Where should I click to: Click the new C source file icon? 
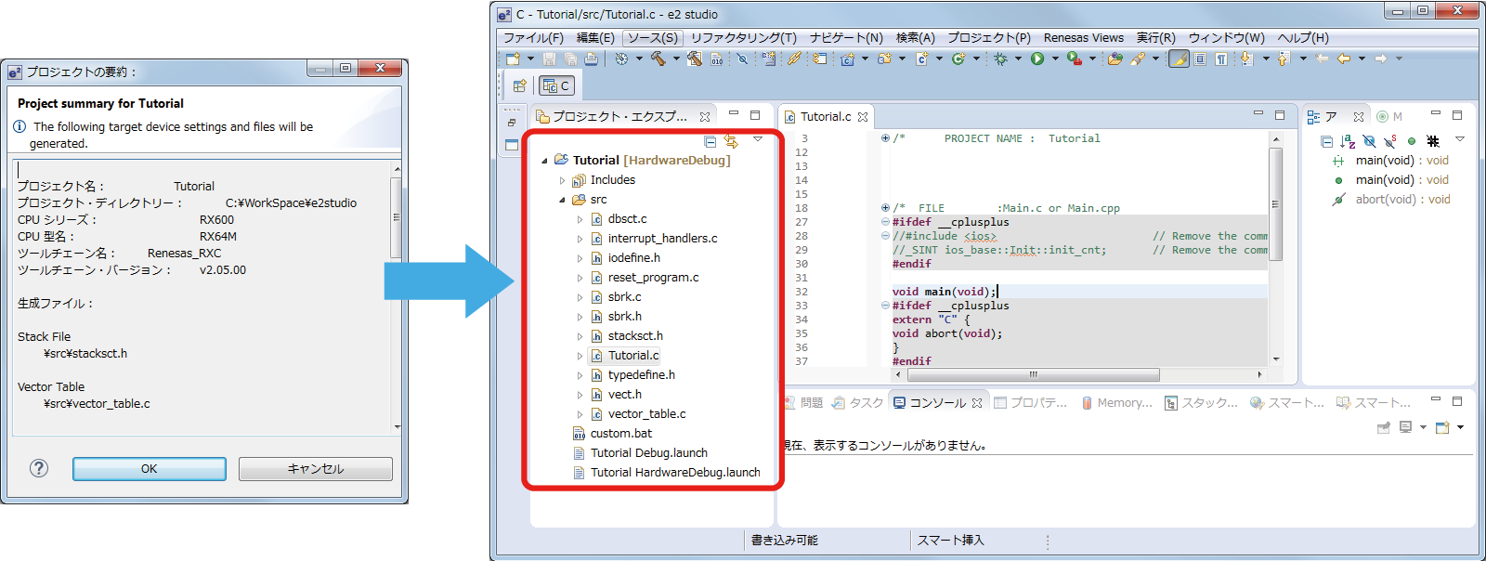921,59
